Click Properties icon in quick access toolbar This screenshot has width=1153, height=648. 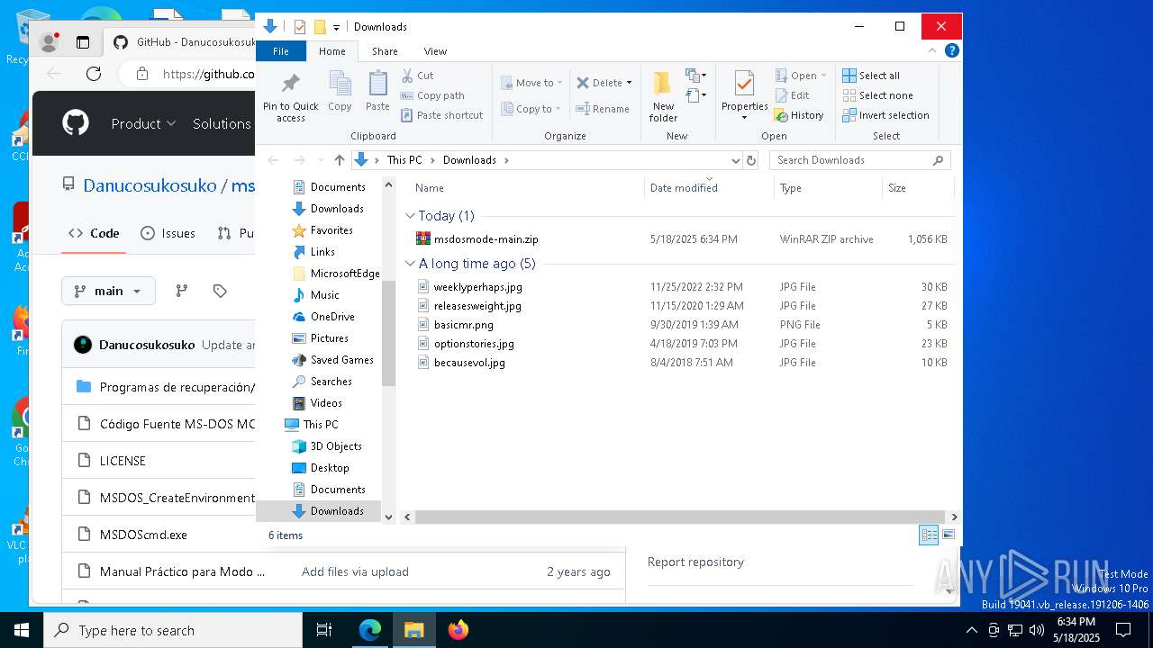(300, 27)
